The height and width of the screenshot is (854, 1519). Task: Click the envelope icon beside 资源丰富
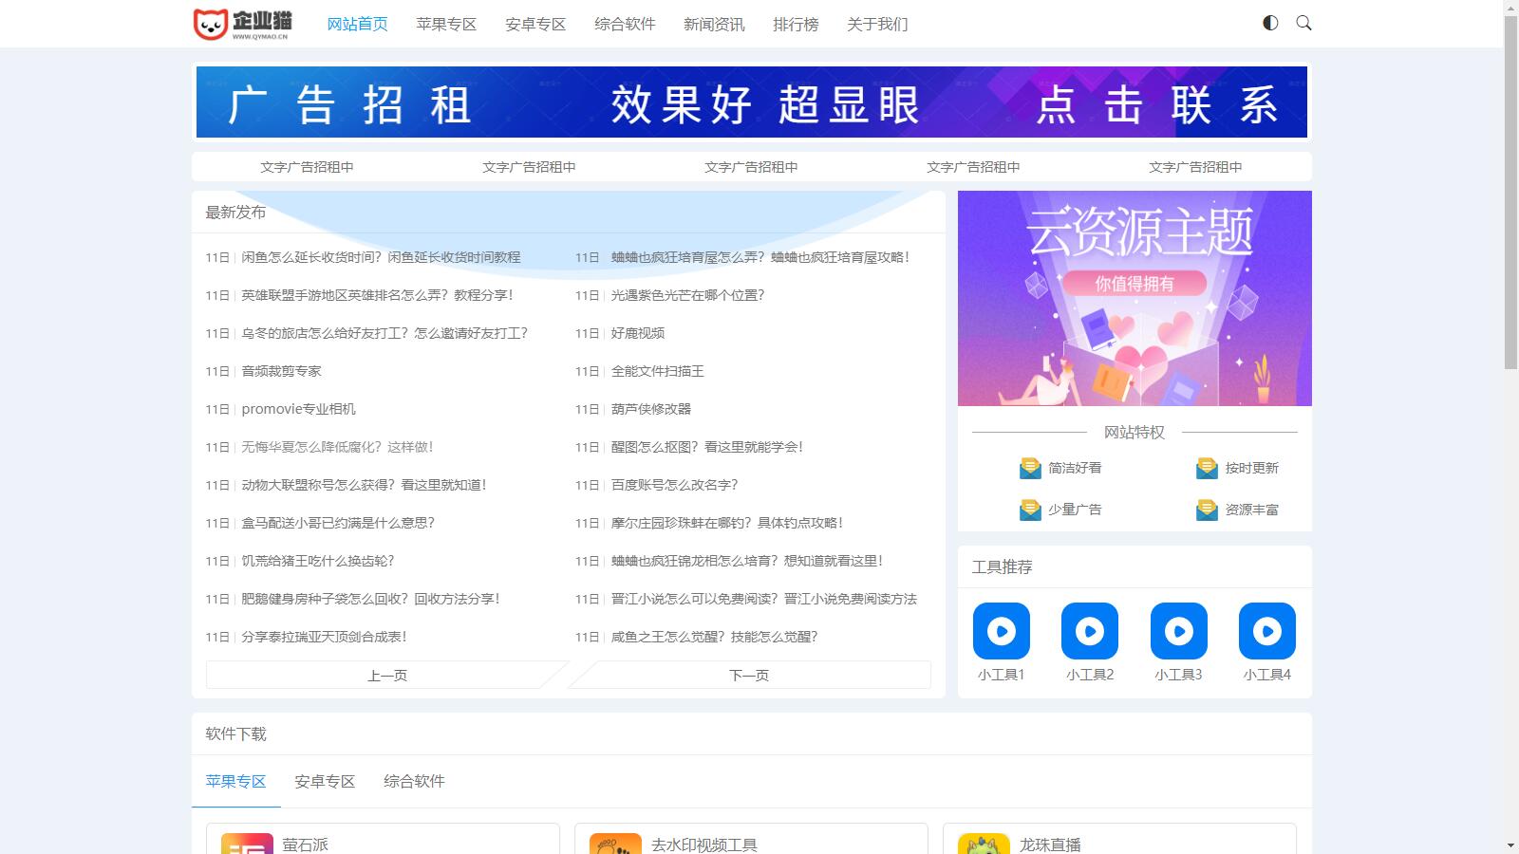tap(1207, 511)
